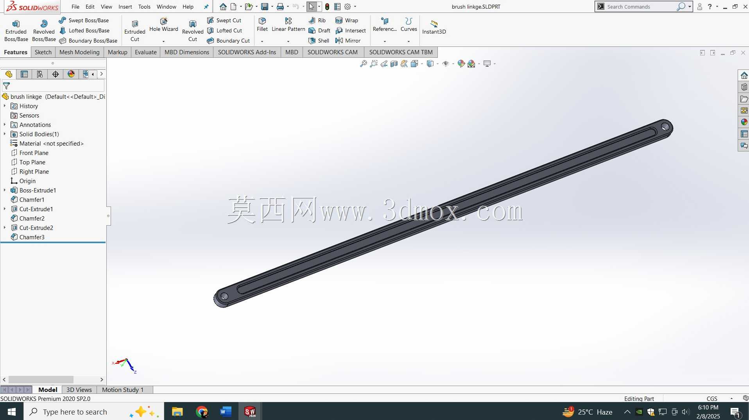Click the feature tree filter field
Image resolution: width=749 pixels, height=420 pixels.
click(53, 86)
